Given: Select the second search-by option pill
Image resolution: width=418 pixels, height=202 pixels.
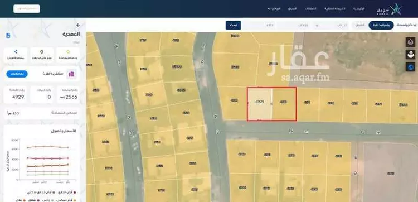Looking at the screenshot, I should [360, 25].
